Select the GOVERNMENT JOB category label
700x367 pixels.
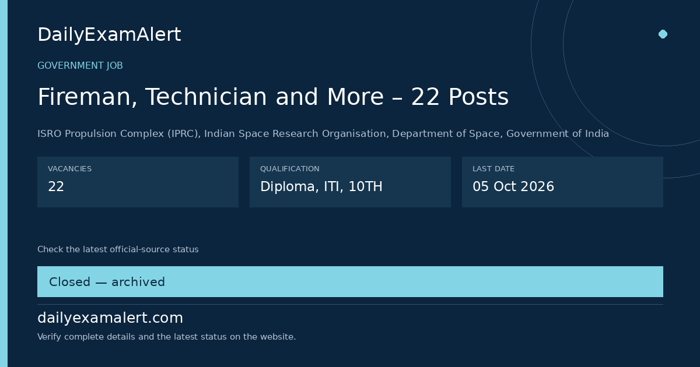tap(80, 66)
